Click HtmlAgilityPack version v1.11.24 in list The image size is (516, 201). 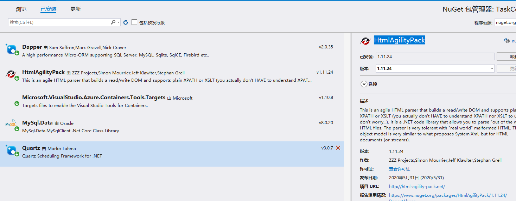coord(325,72)
